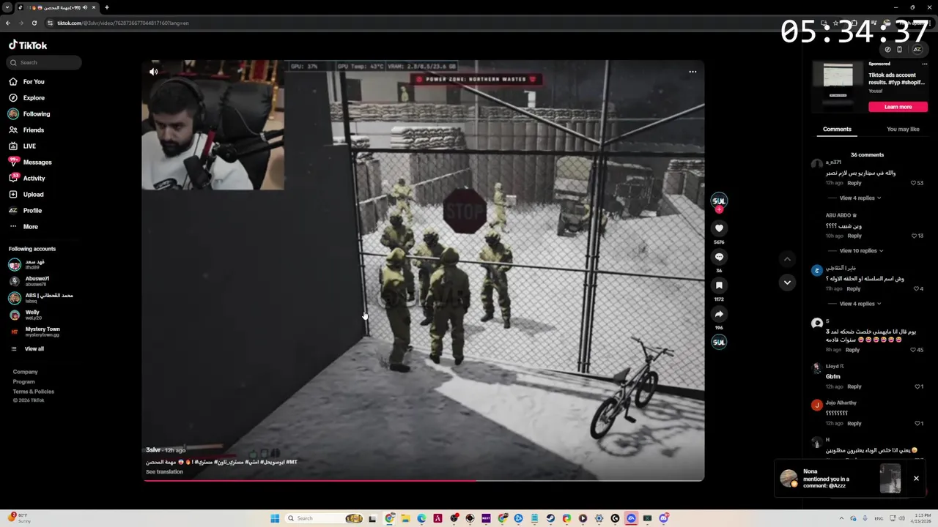The image size is (938, 527).
Task: Open the sponsored ad three-dot menu
Action: pyautogui.click(x=924, y=64)
